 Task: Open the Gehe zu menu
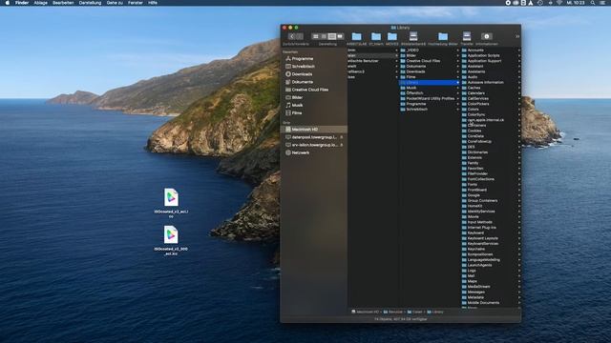coord(115,3)
